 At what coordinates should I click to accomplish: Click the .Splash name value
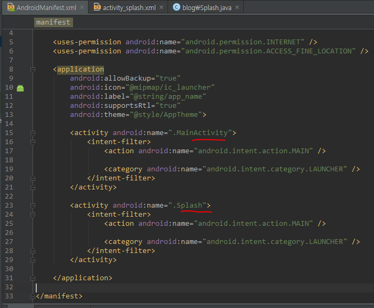click(187, 205)
